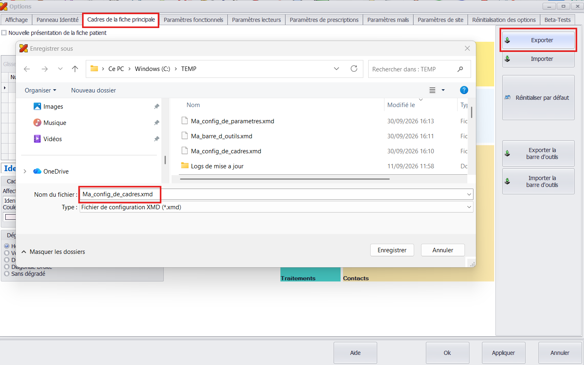Expand the recent locations dropdown arrow

point(60,69)
